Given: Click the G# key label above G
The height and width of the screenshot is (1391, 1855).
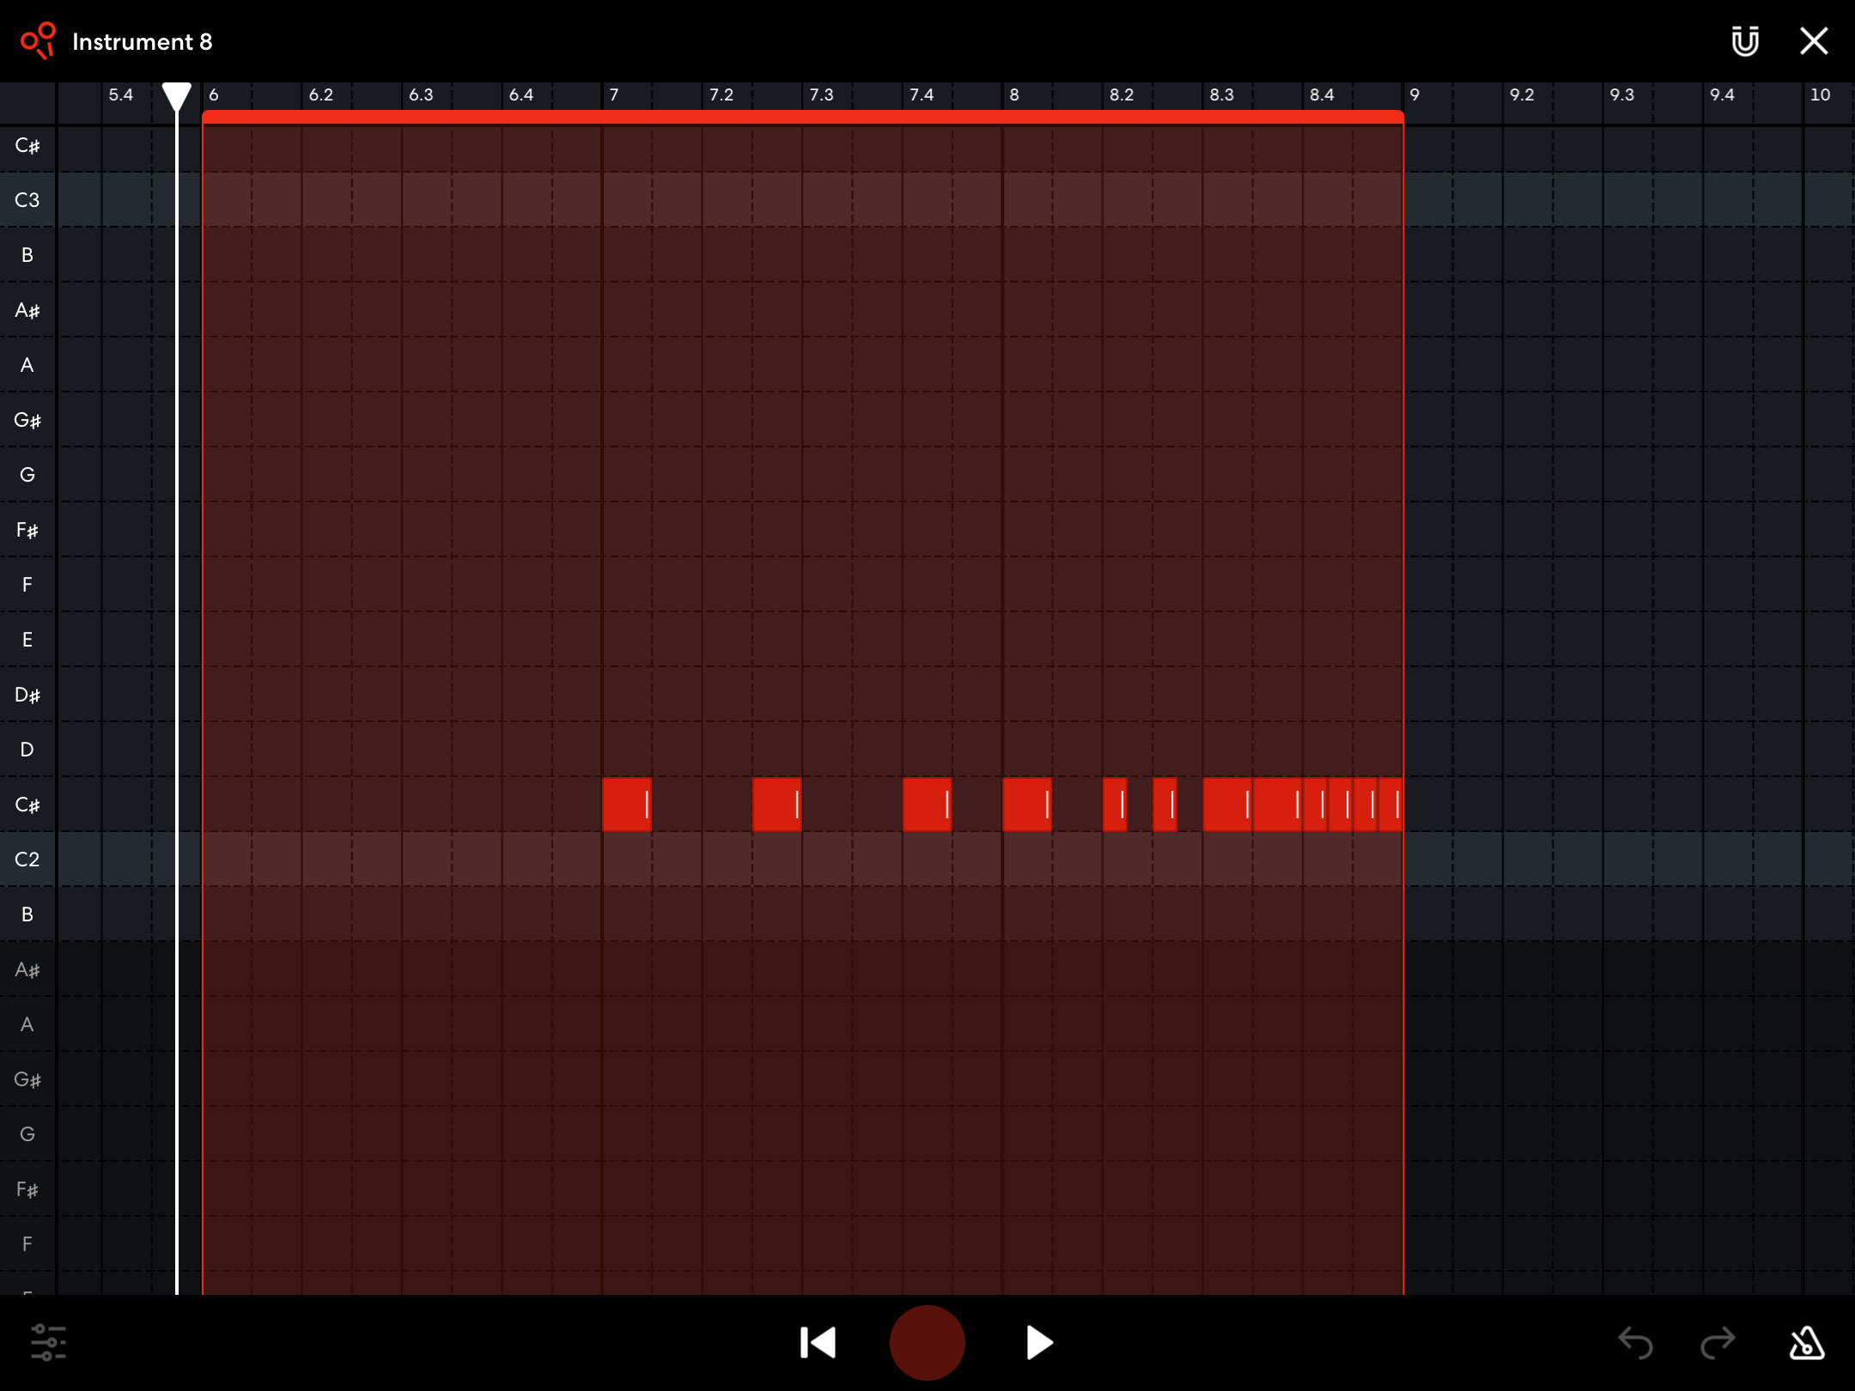Looking at the screenshot, I should coord(27,420).
